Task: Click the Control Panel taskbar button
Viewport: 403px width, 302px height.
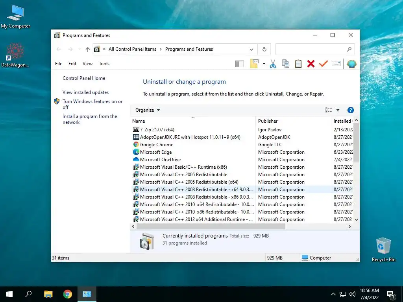Action: (87, 294)
